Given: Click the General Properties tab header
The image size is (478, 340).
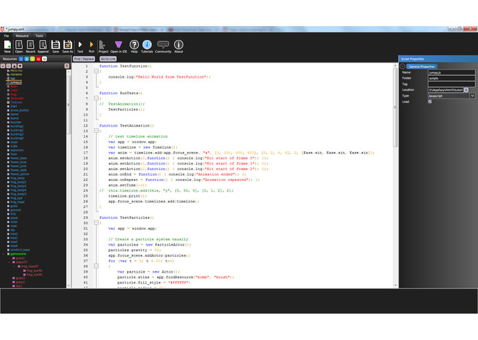Looking at the screenshot, I should tap(422, 67).
